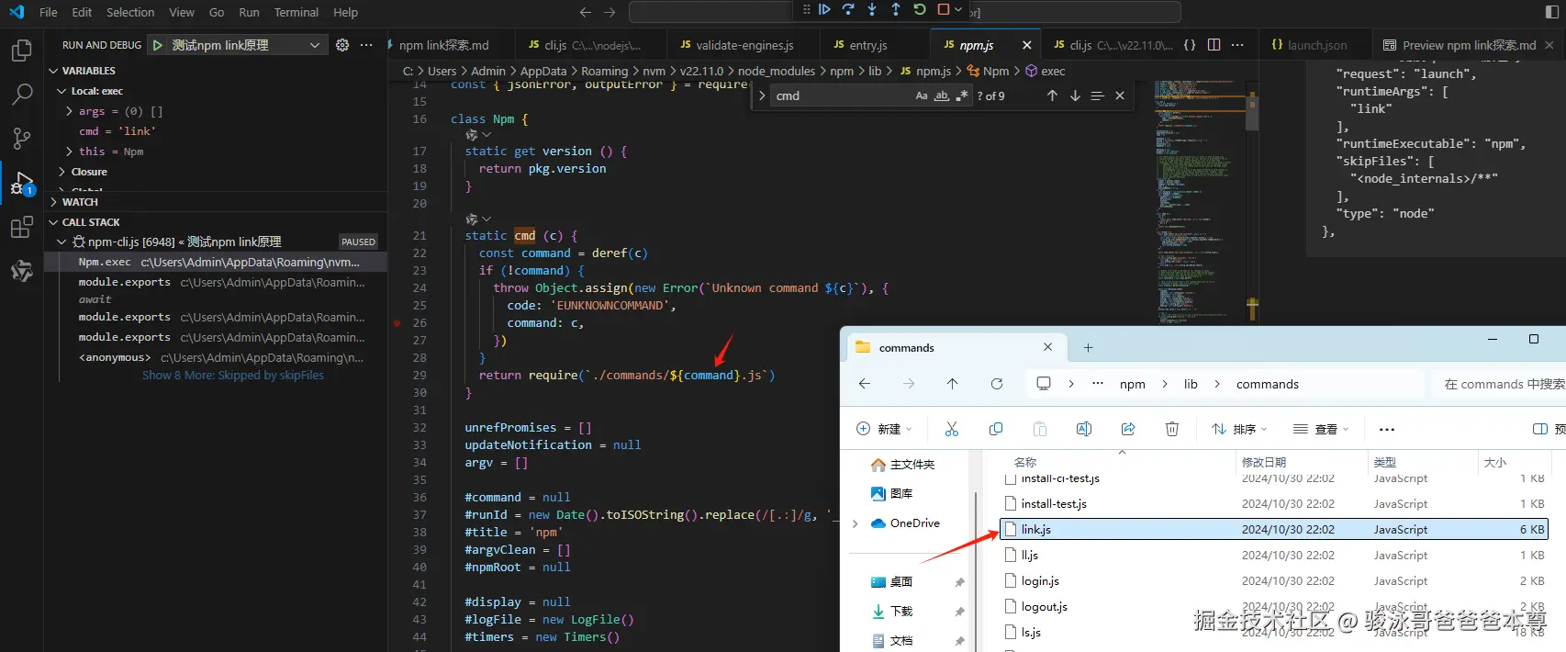Open the Terminal menu
The image size is (1566, 652).
(x=296, y=12)
